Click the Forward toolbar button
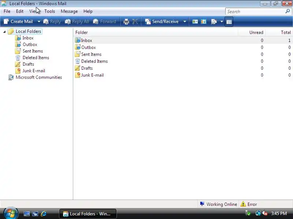Image resolution: width=293 pixels, height=219 pixels. 104,22
